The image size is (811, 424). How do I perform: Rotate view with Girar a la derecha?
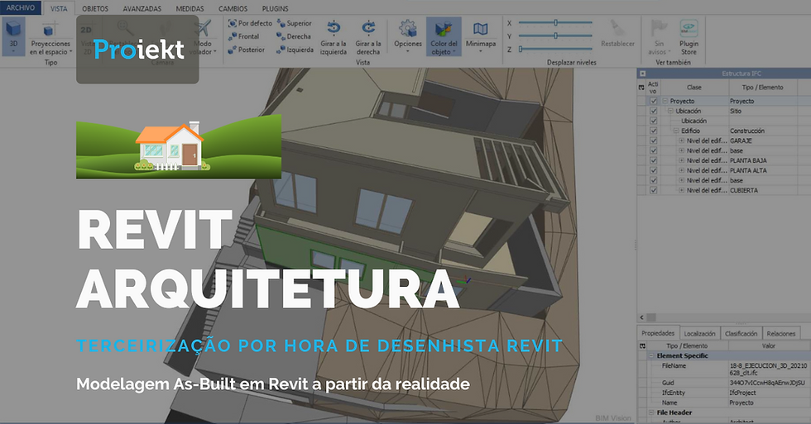368,37
